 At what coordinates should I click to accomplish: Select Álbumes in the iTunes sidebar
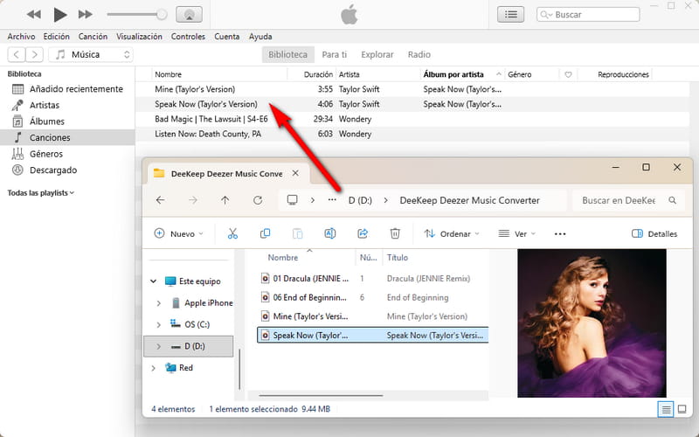(x=67, y=121)
